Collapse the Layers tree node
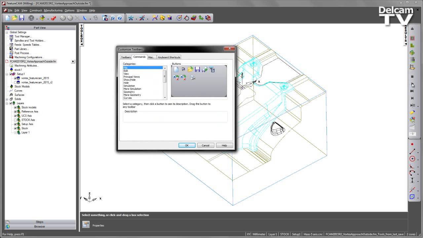Viewport: 423px width, 238px height. pos(7,103)
